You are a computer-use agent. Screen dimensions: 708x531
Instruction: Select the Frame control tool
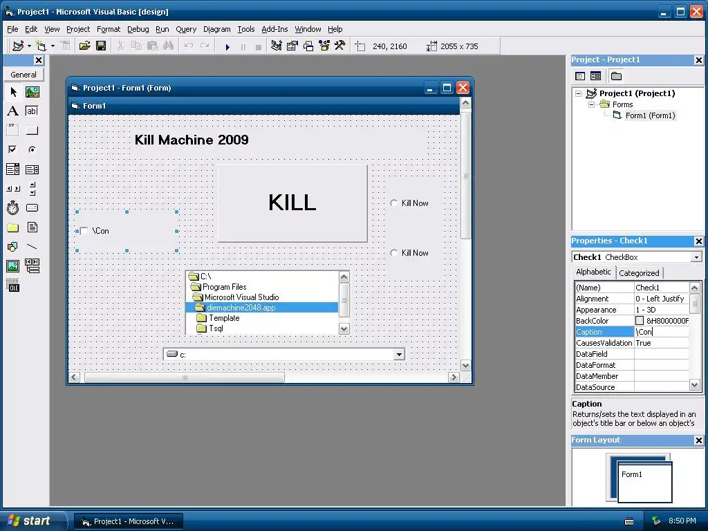coord(13,131)
